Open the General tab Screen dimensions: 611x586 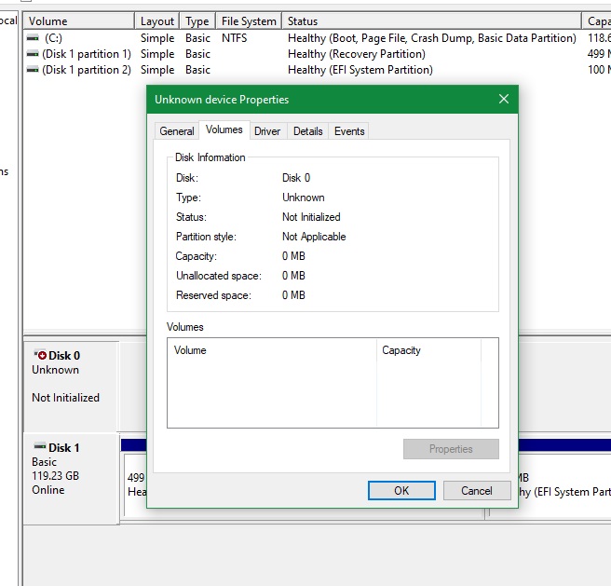[177, 131]
